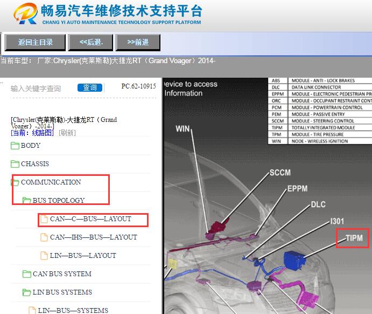Open the CAN—C—BUS—LAYOUT diagram

[x=90, y=219]
